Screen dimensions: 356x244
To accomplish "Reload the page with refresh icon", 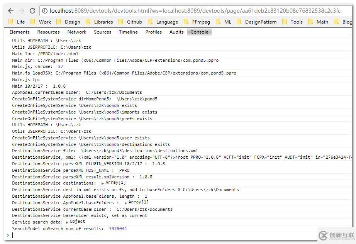I will [x=32, y=11].
